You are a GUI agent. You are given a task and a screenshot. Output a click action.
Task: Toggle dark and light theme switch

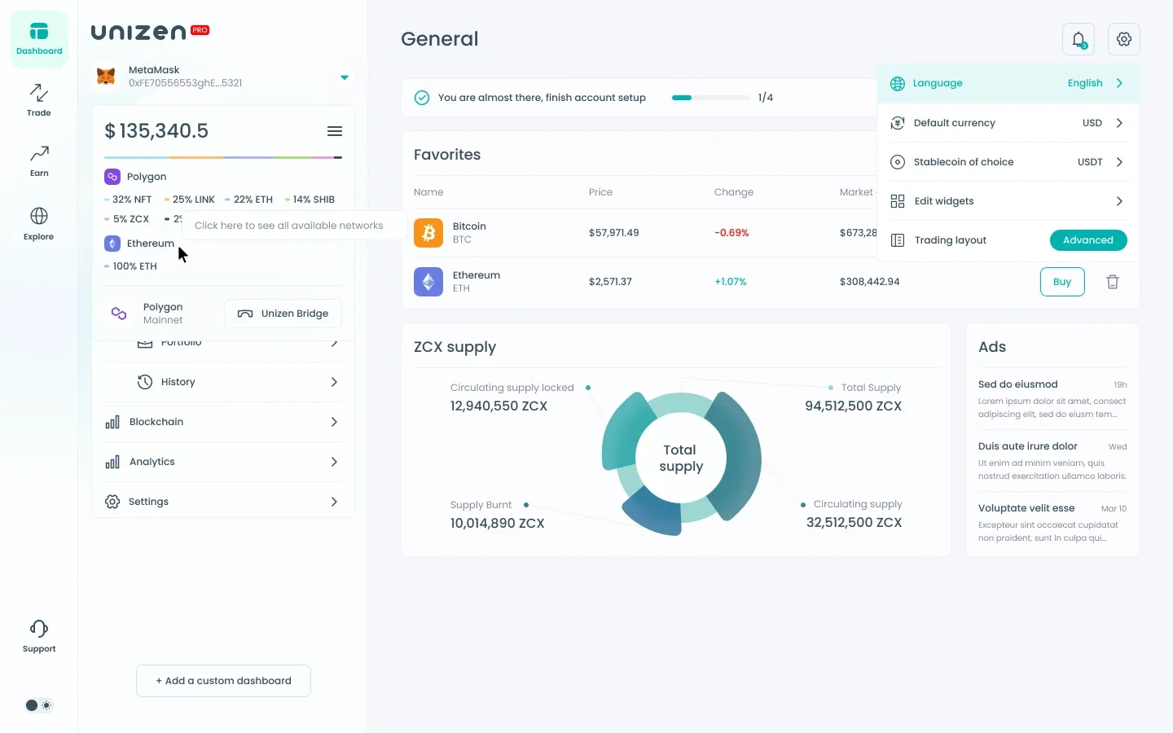[38, 705]
